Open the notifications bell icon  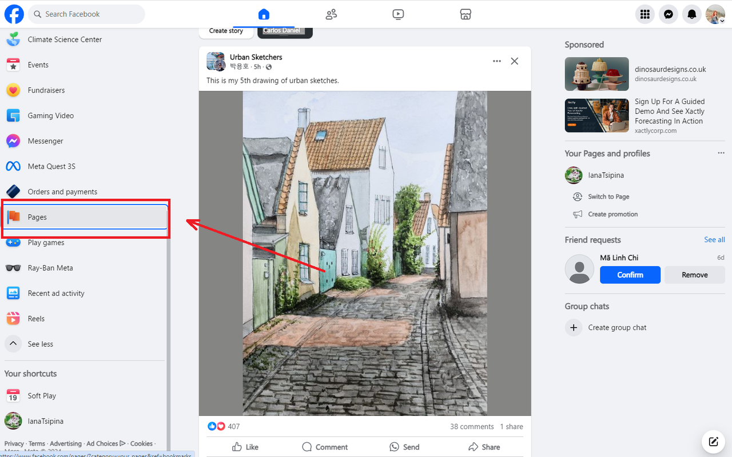point(692,14)
